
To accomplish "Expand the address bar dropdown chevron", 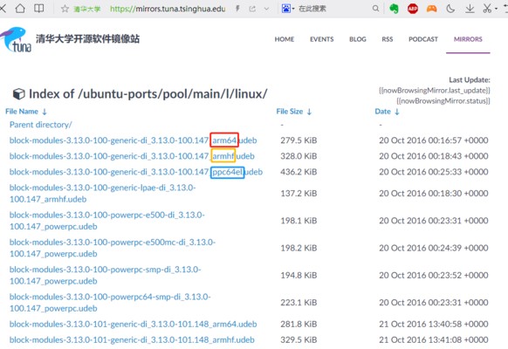I will (266, 9).
